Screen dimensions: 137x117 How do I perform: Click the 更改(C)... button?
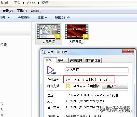(x=115, y=86)
